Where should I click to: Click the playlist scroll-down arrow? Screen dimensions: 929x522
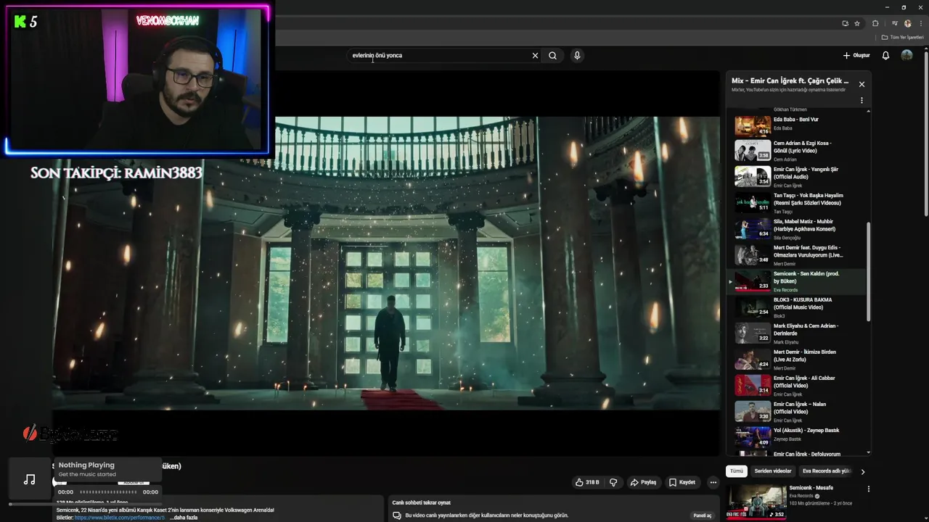(x=869, y=453)
